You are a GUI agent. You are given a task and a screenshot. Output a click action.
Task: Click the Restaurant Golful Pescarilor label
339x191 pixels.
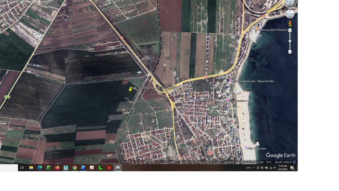[x=273, y=30]
